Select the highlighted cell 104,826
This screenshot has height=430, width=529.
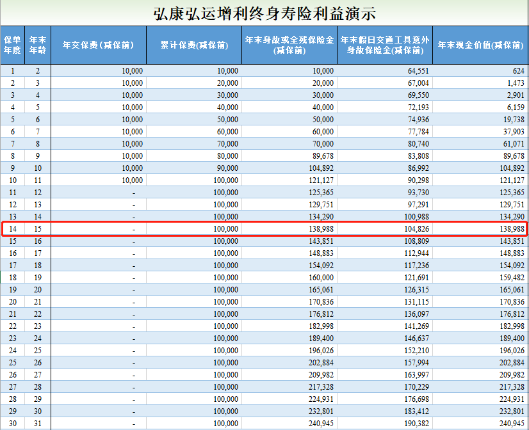pyautogui.click(x=385, y=229)
